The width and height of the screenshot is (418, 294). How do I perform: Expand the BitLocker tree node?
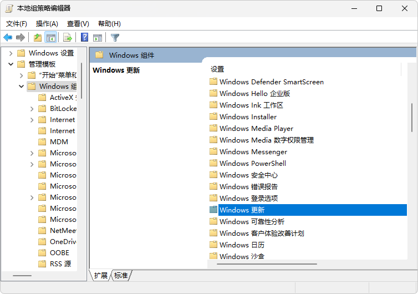click(32, 109)
